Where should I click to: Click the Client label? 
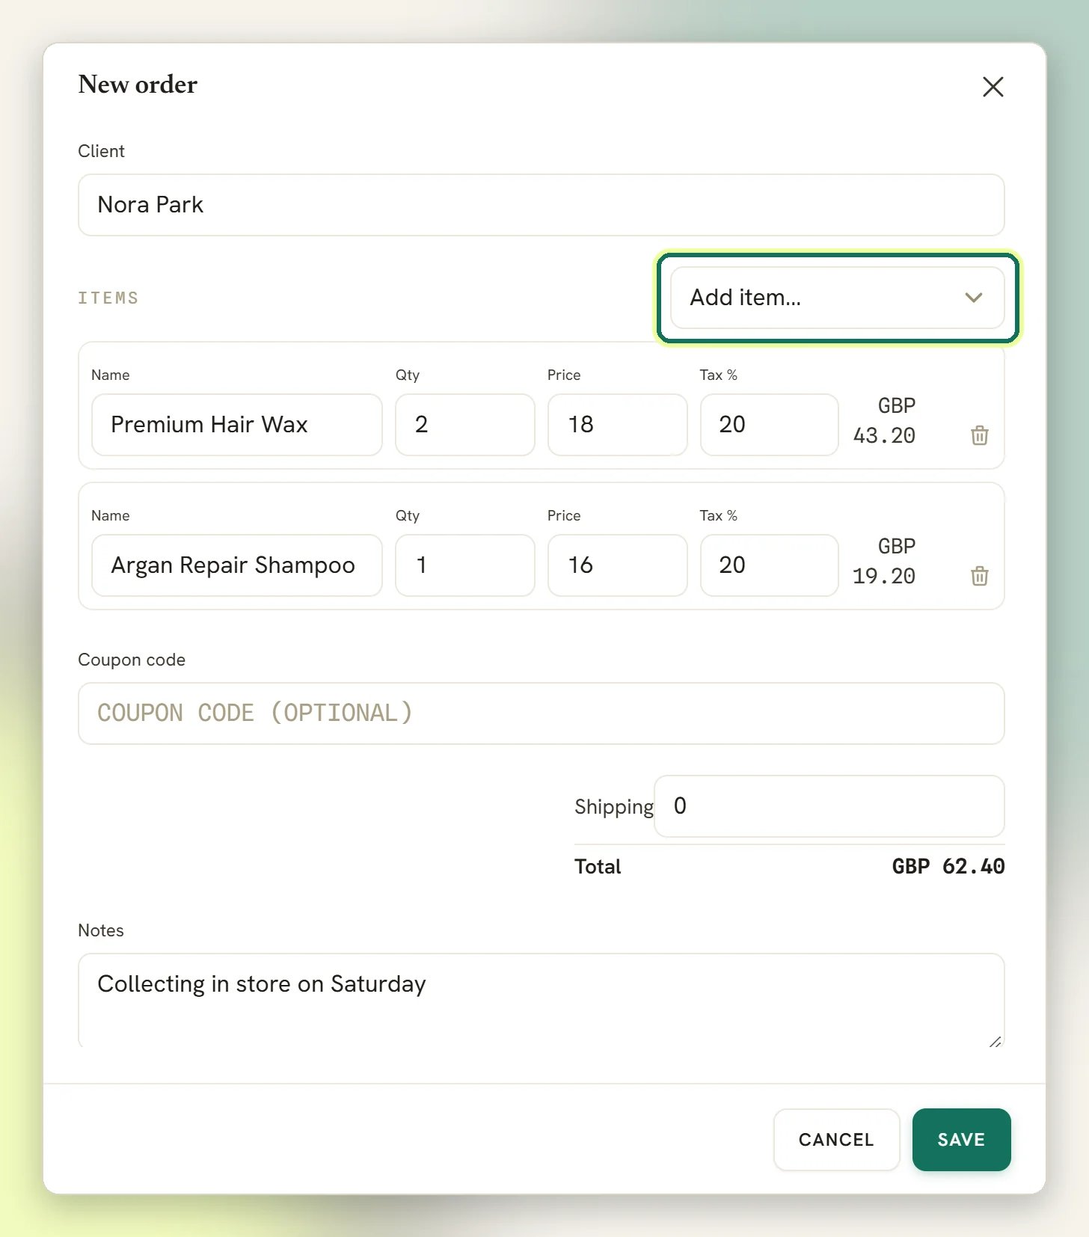coord(101,151)
